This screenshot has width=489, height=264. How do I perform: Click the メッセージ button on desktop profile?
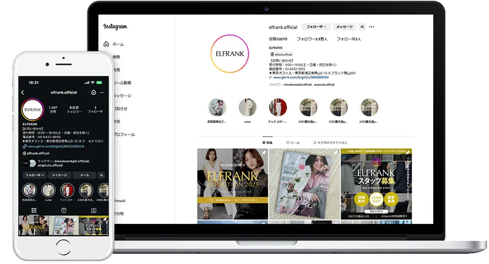tap(344, 27)
